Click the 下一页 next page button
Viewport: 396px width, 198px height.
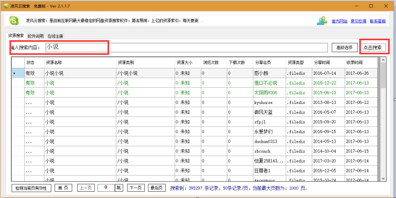click(136, 188)
